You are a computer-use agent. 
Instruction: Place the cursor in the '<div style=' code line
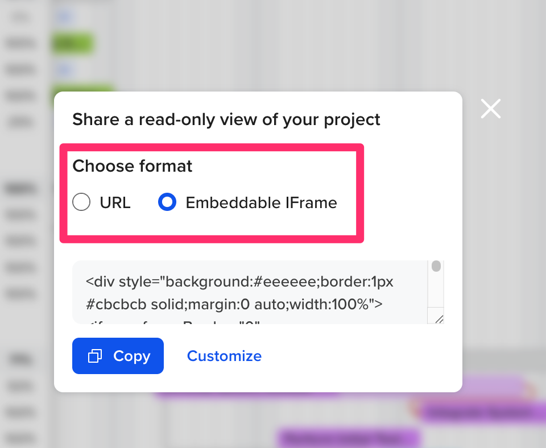(x=239, y=281)
